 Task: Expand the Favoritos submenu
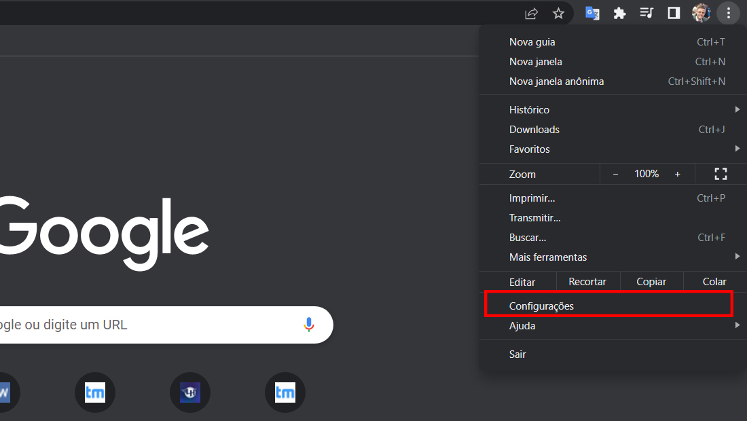coord(612,149)
